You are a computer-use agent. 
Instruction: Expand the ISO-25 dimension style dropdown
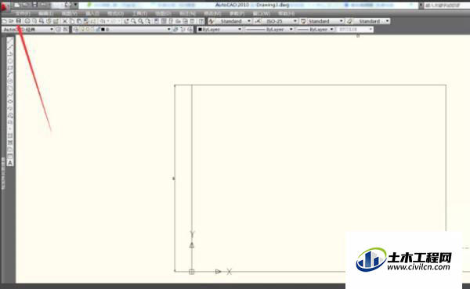[x=295, y=21]
